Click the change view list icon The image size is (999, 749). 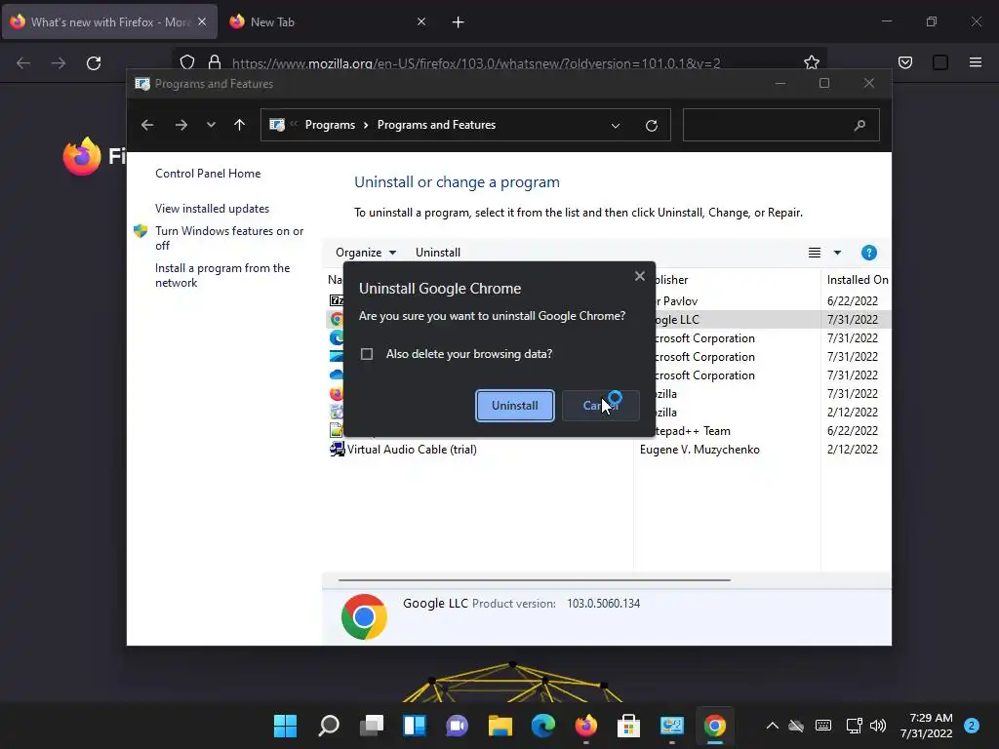815,253
